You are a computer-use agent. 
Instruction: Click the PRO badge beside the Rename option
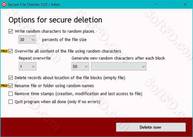click(4, 86)
